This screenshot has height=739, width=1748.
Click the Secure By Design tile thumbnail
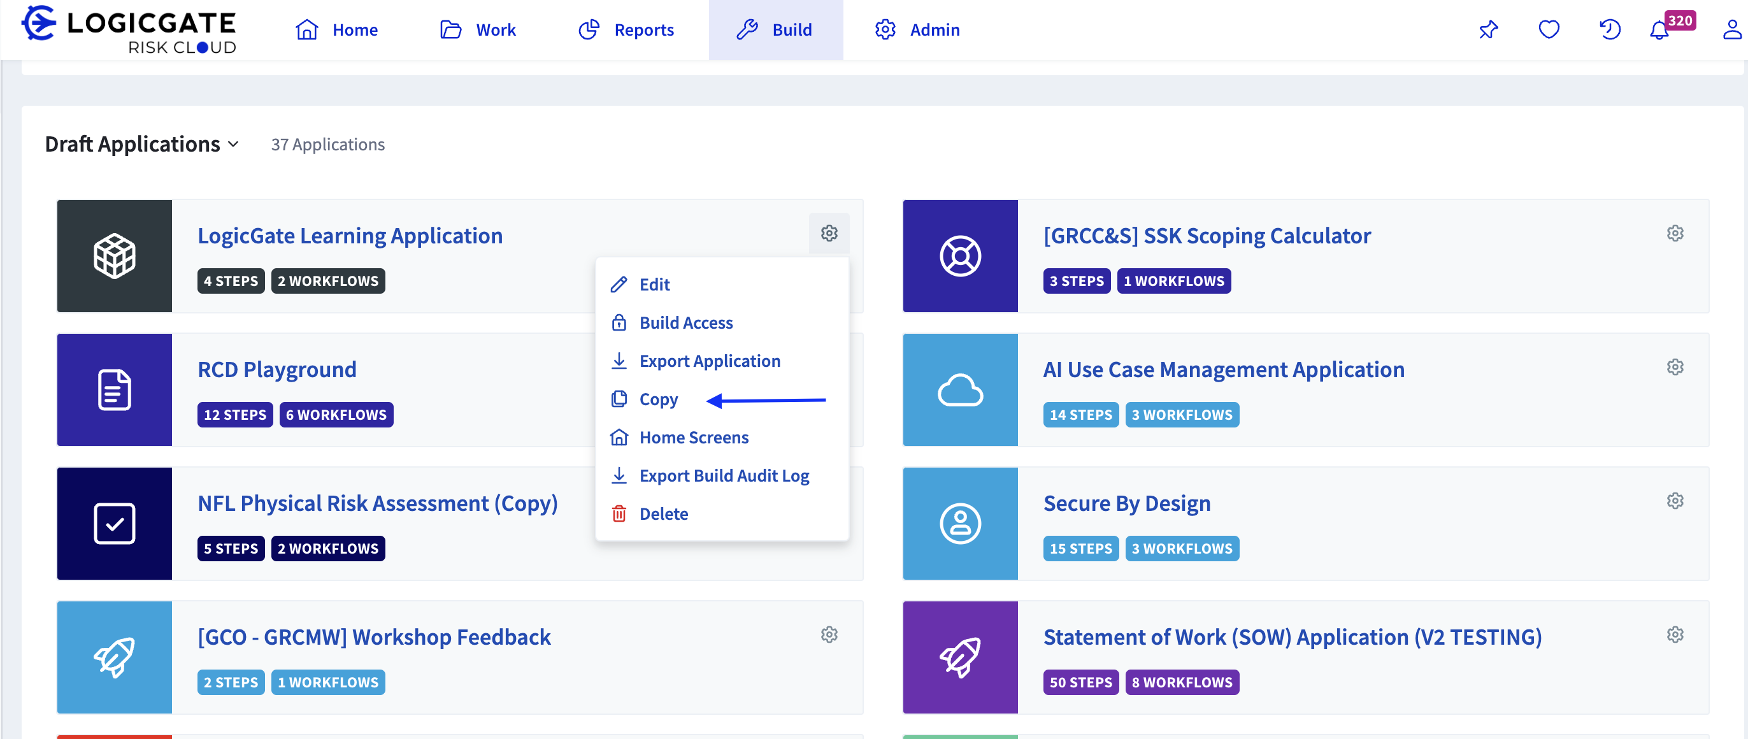pos(959,523)
